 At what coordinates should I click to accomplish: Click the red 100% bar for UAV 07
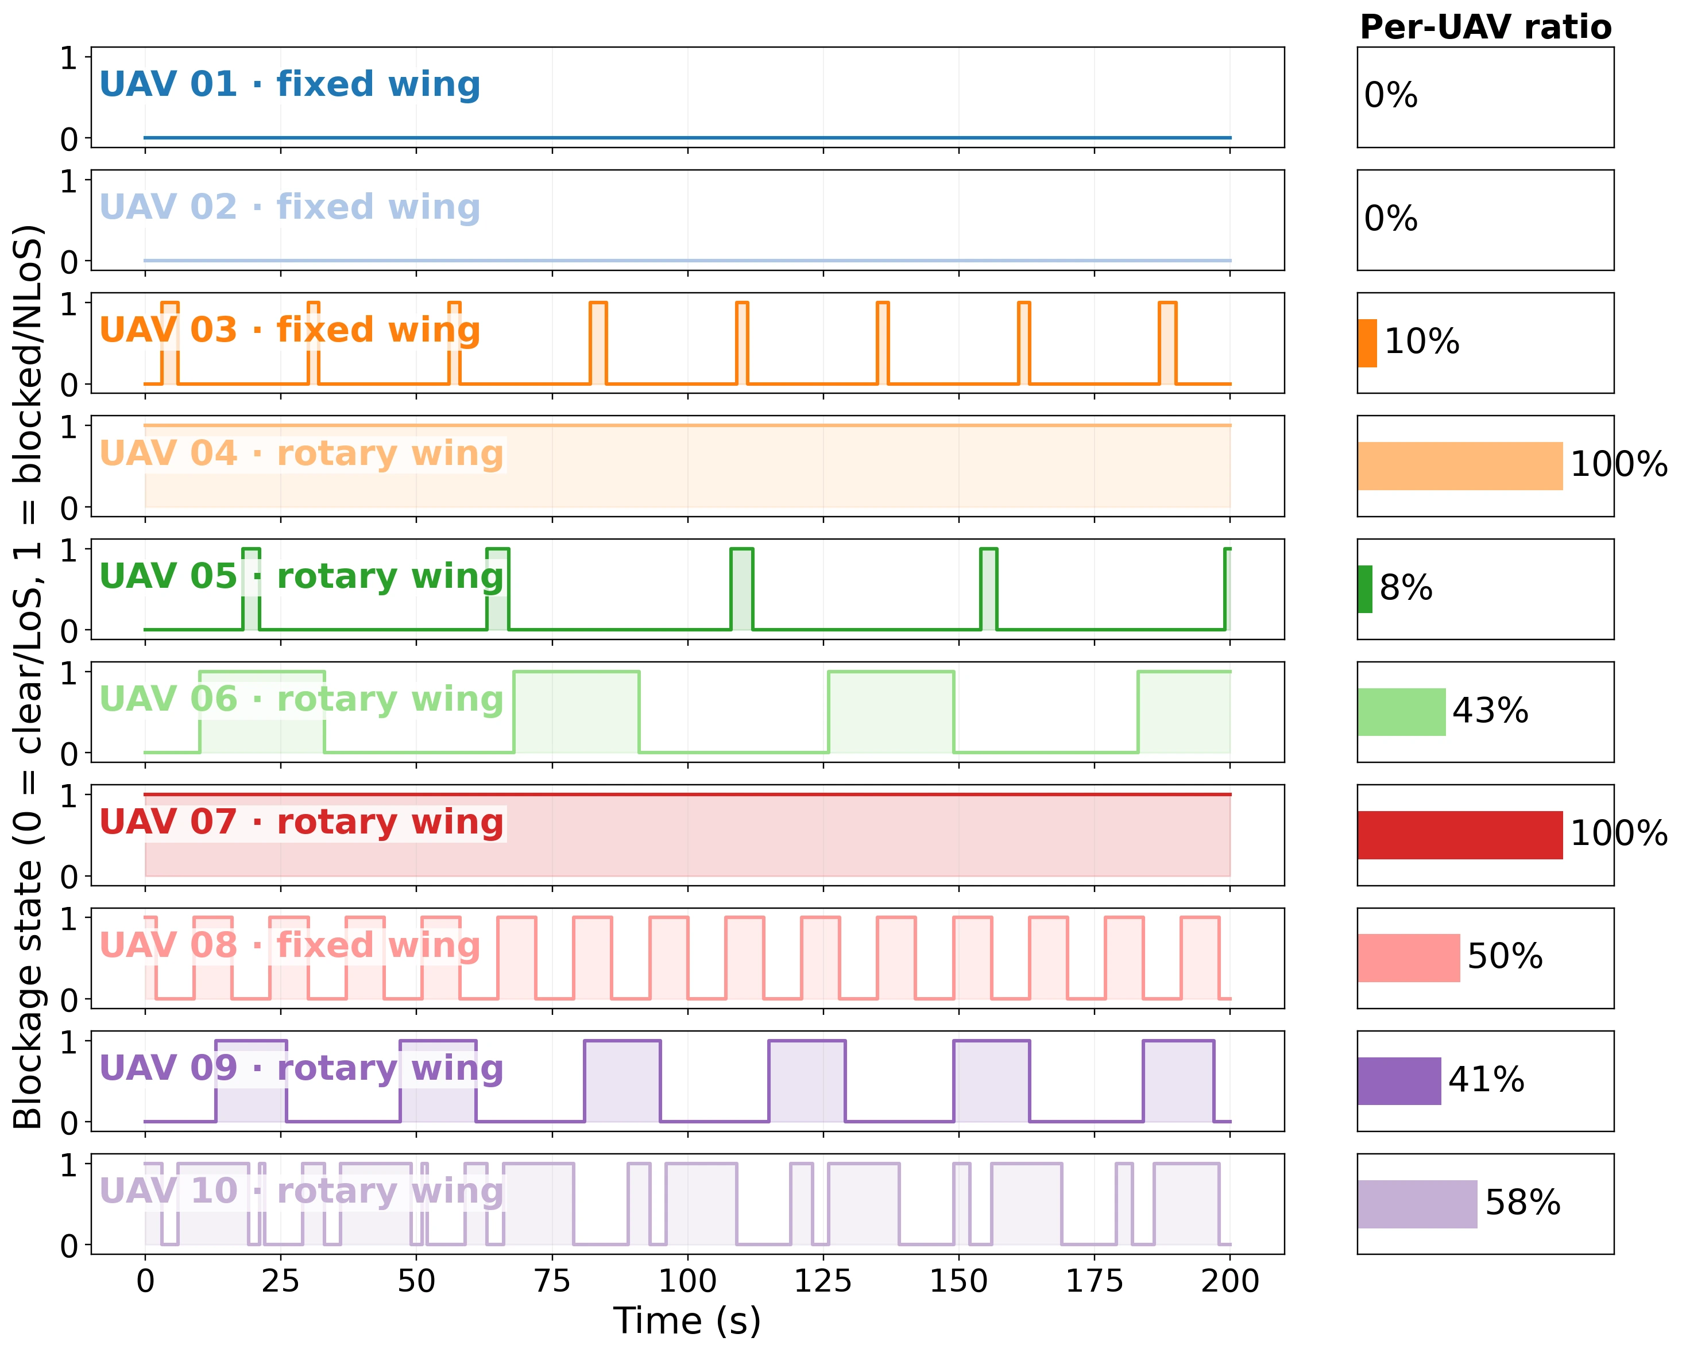1460,835
